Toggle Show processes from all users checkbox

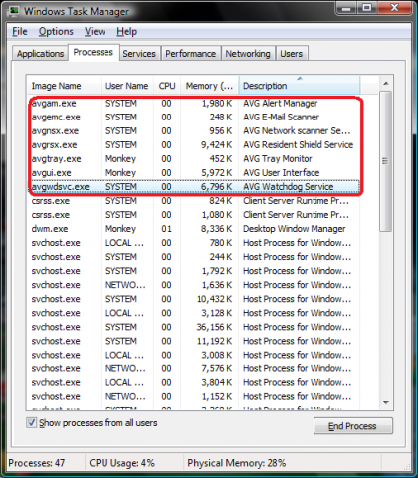[x=32, y=422]
